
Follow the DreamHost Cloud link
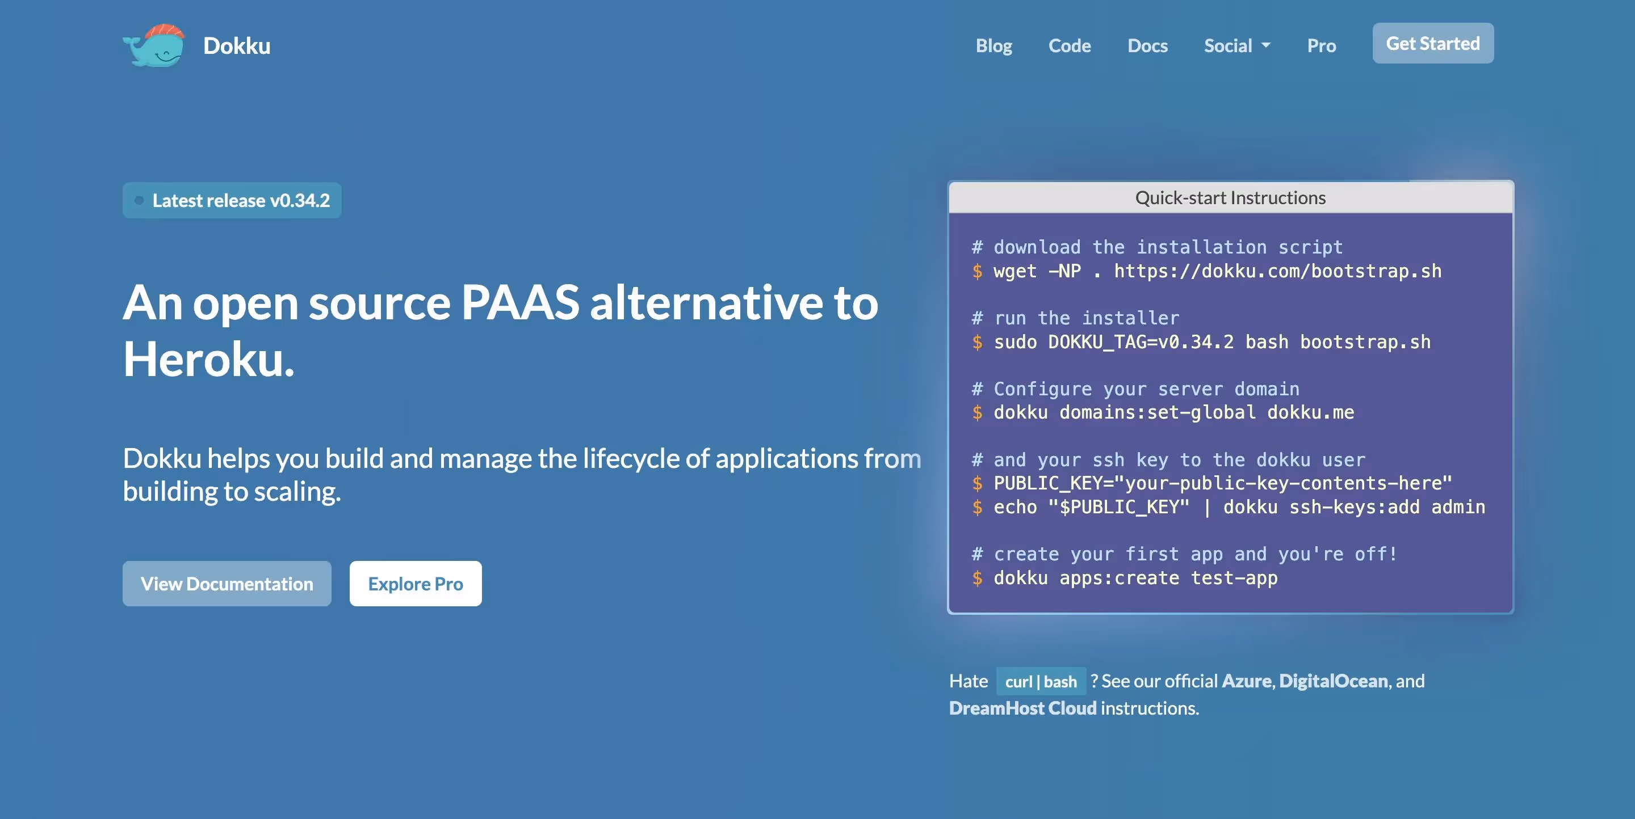pos(1022,708)
